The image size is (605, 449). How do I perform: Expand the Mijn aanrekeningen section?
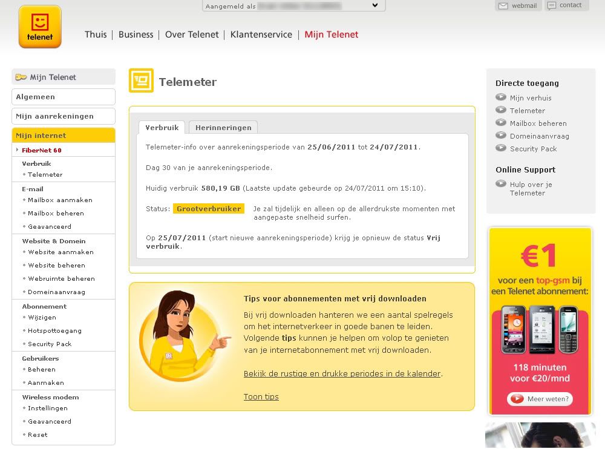(63, 116)
